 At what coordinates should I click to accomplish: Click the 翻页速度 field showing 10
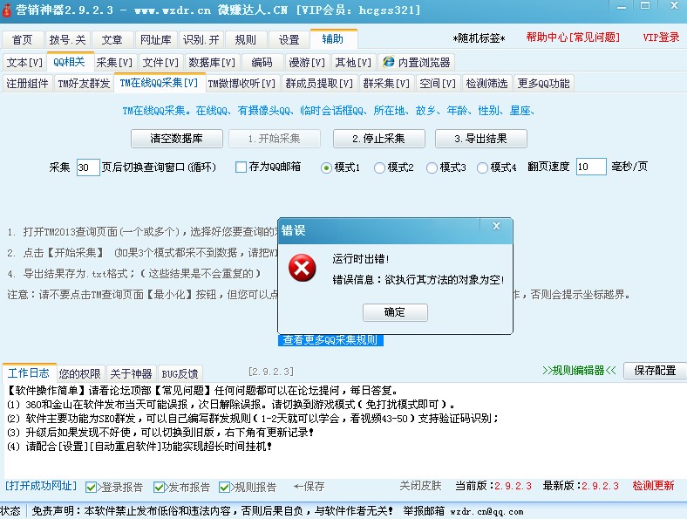591,167
